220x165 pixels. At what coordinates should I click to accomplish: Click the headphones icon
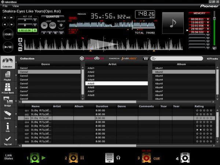(x=118, y=158)
